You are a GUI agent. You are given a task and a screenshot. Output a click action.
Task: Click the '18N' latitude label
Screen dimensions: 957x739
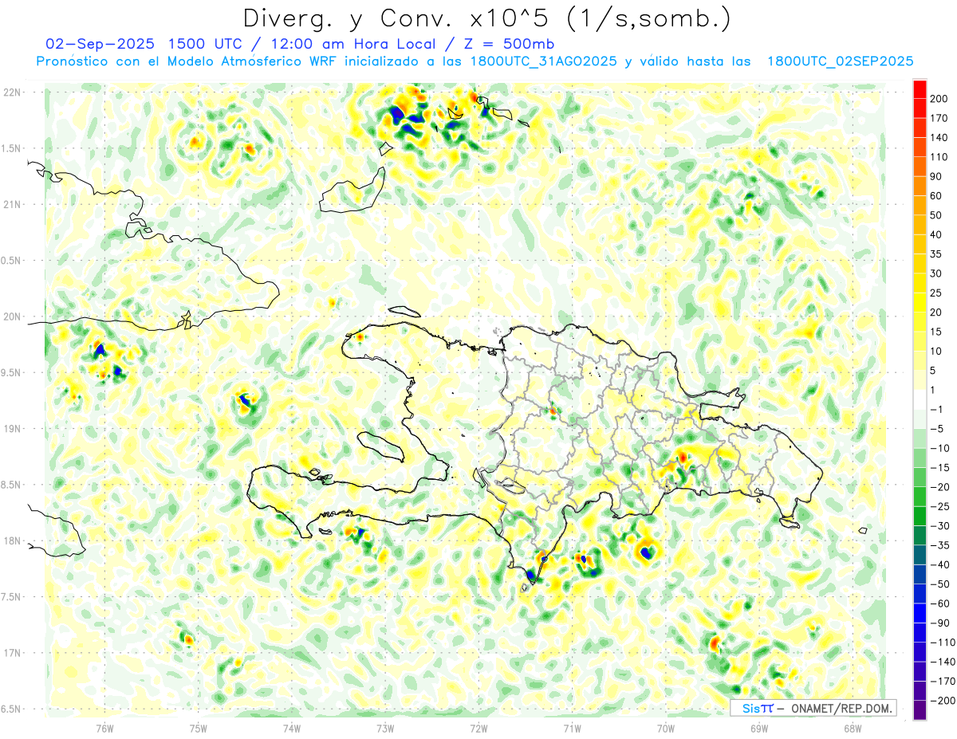[x=14, y=540]
